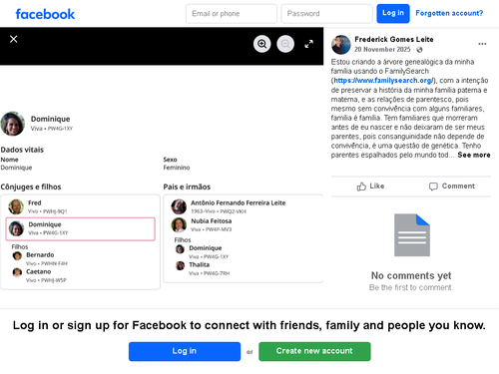Click Nubia Feitosa's avatar photo
The height and width of the screenshot is (374, 499).
(179, 225)
